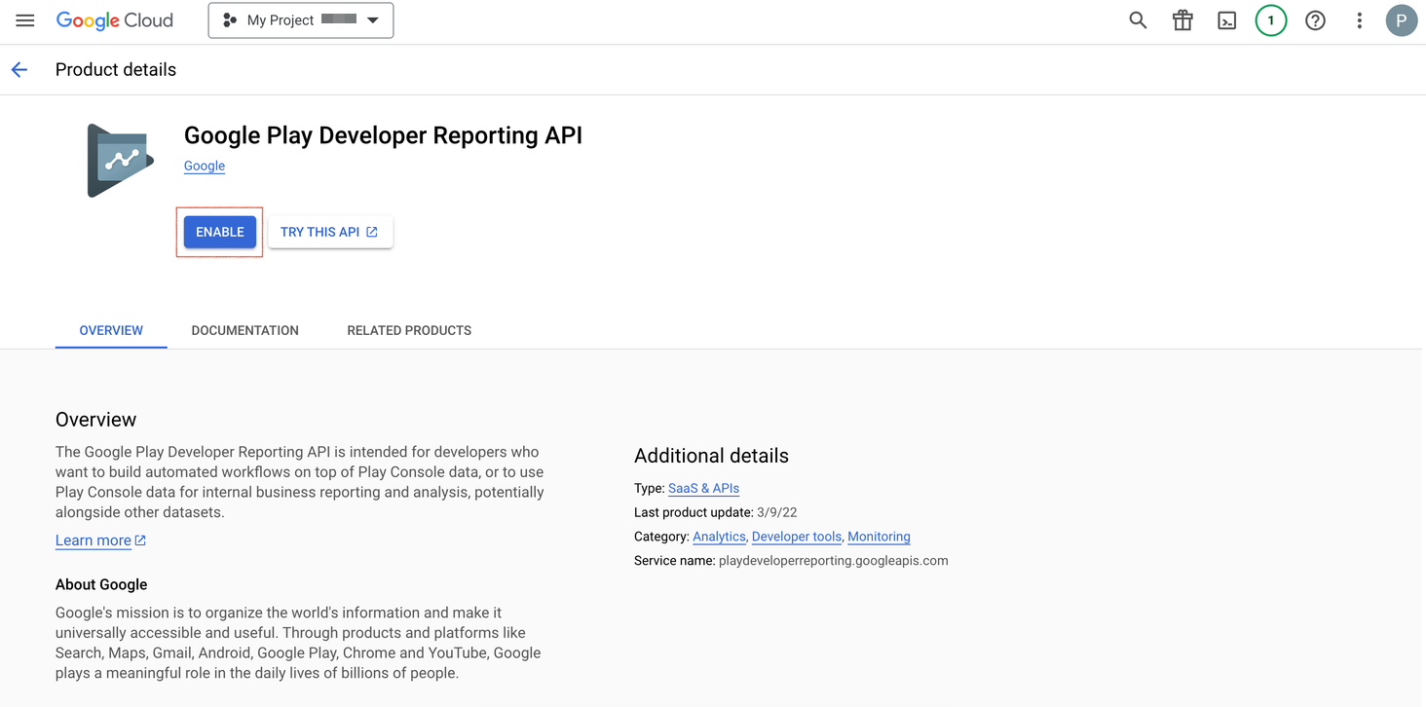Click the Play Developer Reporting API logo

coord(121,161)
